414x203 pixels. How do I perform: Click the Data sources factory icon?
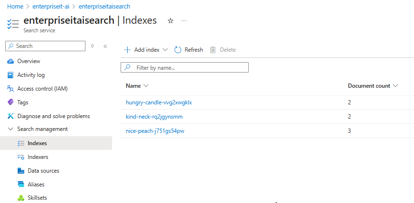(x=20, y=171)
